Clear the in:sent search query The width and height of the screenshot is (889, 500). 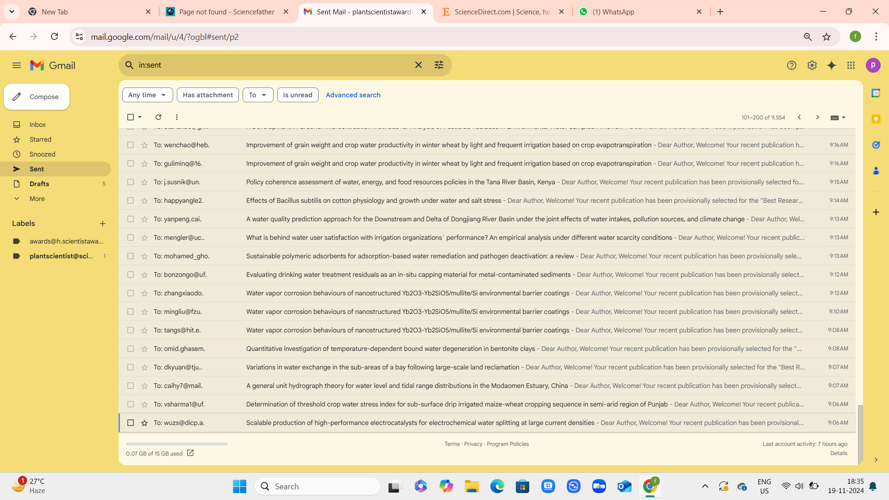(418, 65)
